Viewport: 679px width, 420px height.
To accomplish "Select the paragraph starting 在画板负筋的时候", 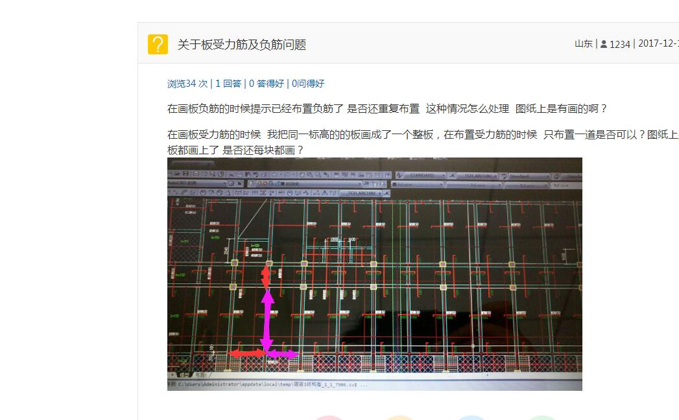I will (387, 109).
